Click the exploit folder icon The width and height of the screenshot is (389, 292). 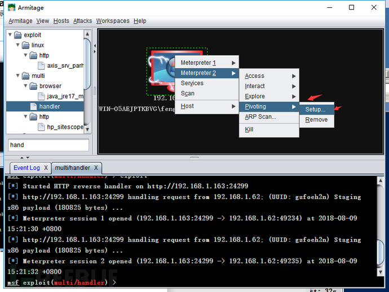tap(18, 35)
